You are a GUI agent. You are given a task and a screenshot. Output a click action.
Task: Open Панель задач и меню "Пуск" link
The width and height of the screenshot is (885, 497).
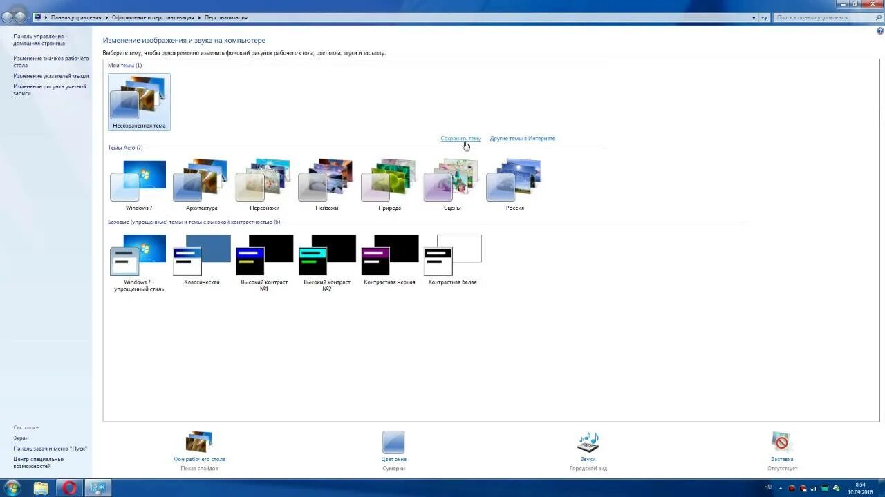[50, 449]
